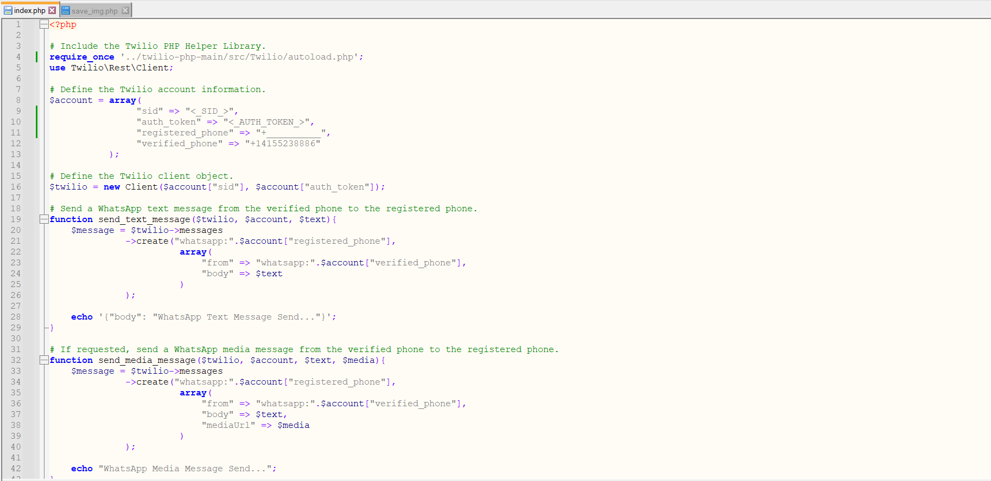The image size is (991, 481).
Task: Click the disk icon on index.php tab
Action: pos(8,10)
